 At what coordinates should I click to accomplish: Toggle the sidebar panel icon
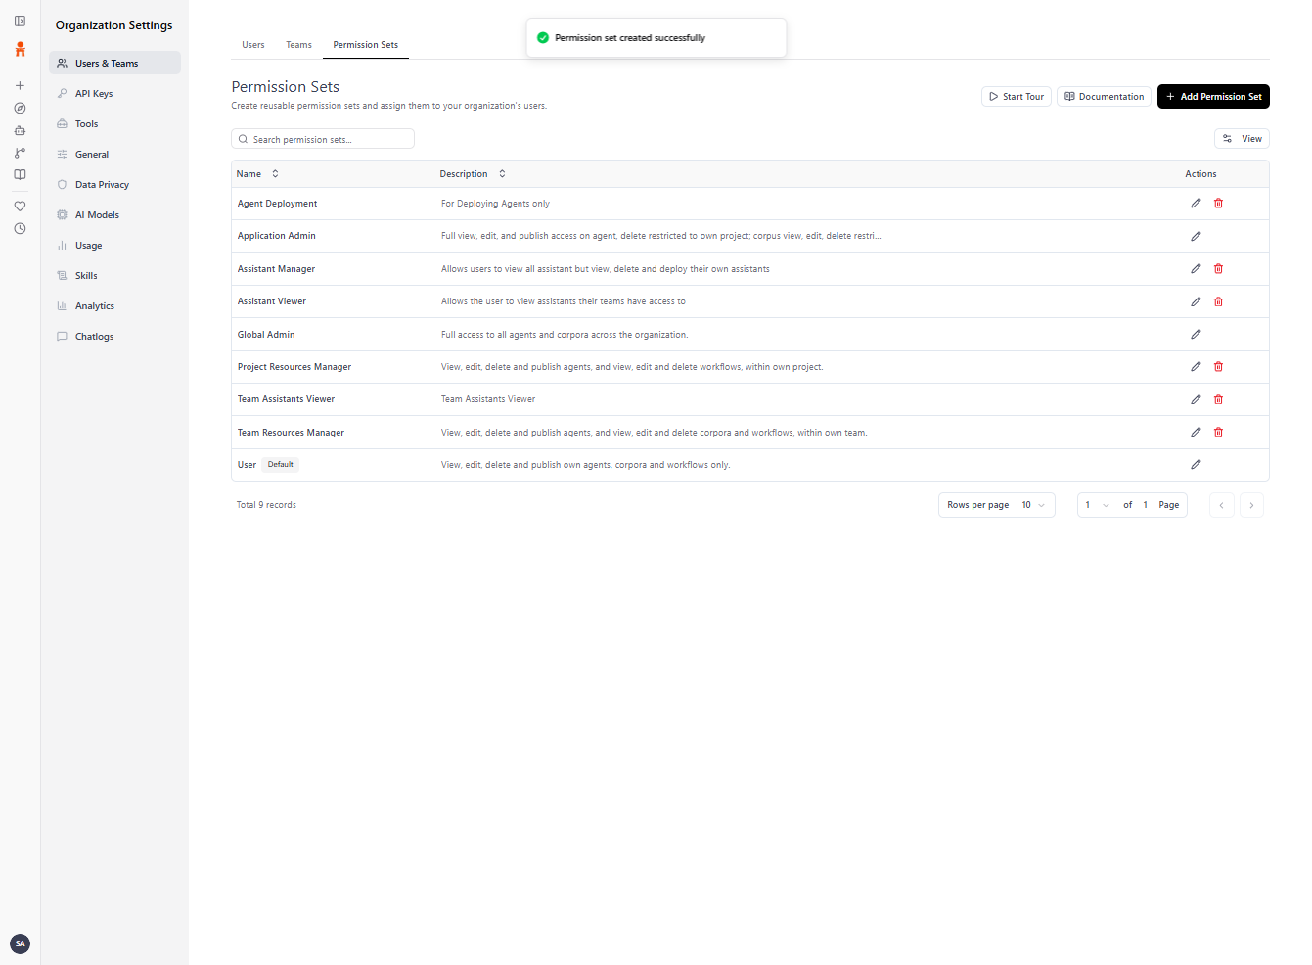point(20,21)
